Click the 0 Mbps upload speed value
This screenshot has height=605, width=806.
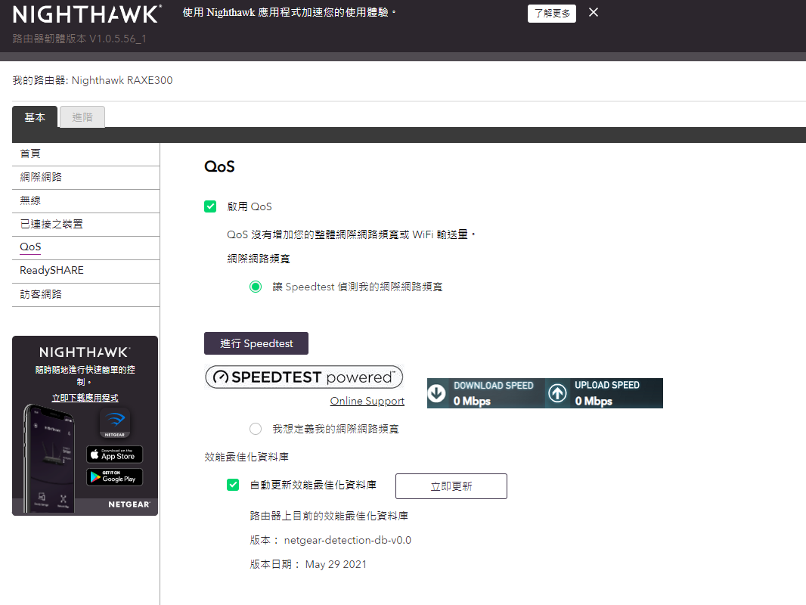(x=594, y=401)
